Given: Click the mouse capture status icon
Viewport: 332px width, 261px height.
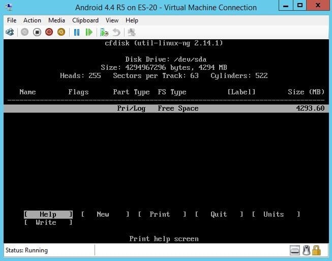Looking at the screenshot, I should click(306, 250).
